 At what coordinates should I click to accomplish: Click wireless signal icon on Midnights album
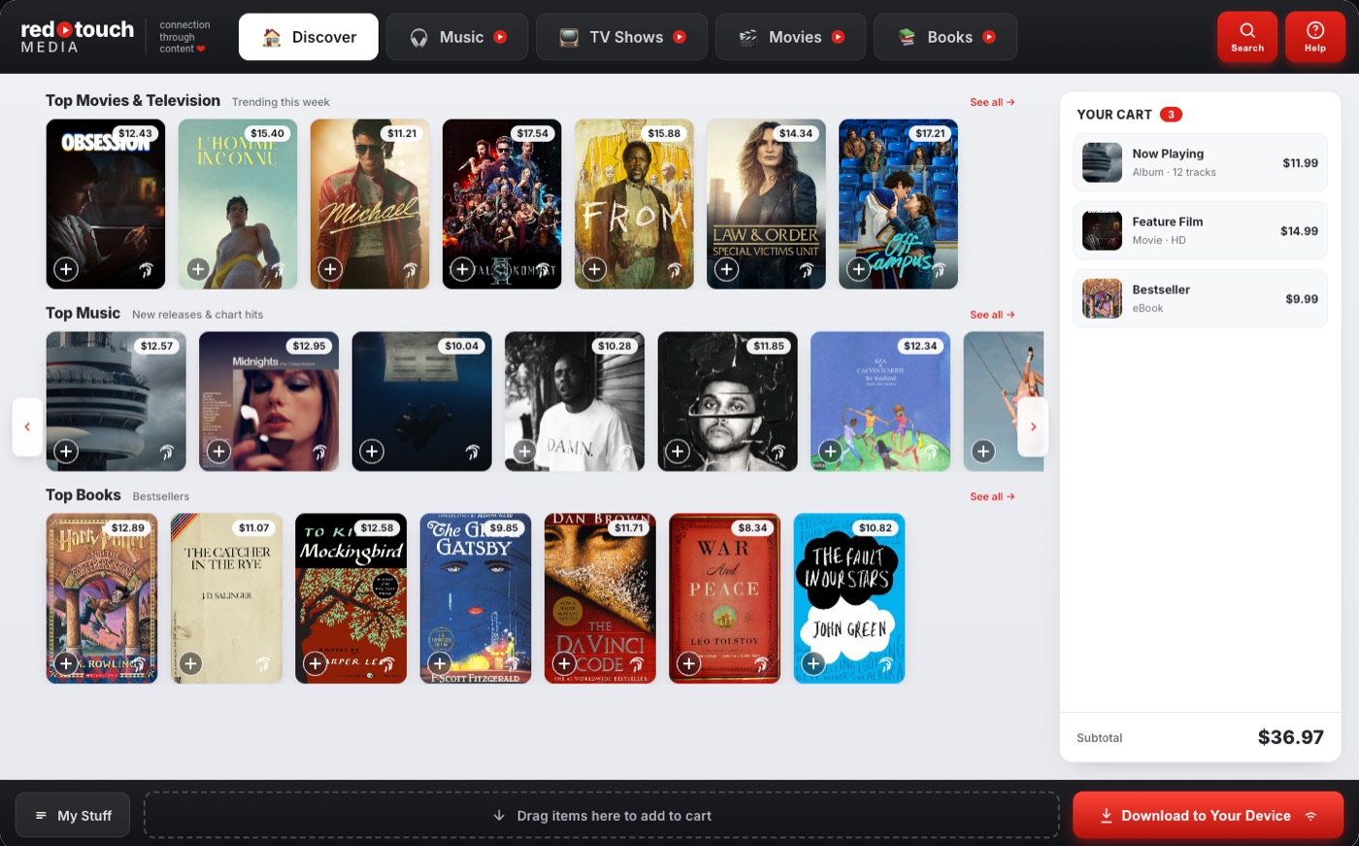319,452
